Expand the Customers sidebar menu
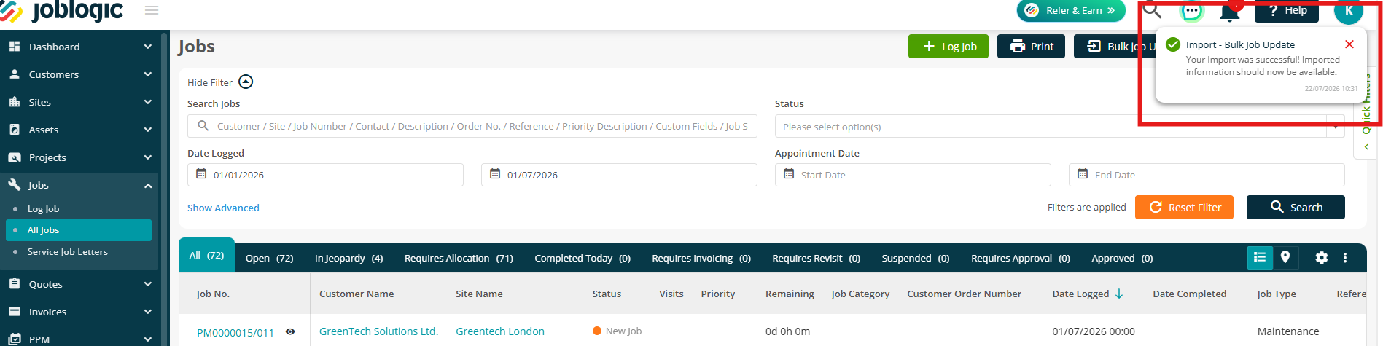The image size is (1383, 346). (79, 74)
